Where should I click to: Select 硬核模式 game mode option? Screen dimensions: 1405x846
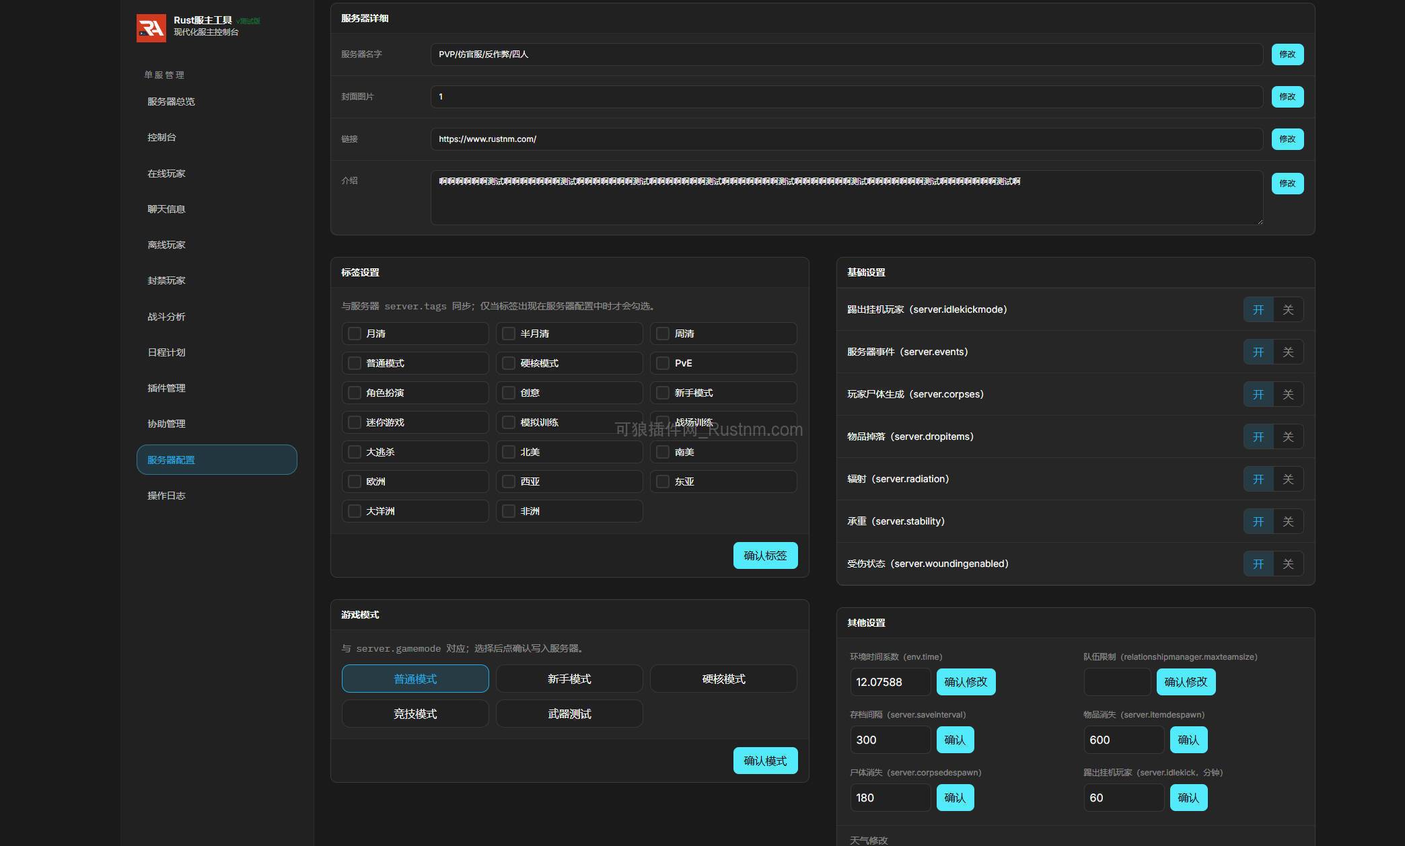tap(723, 679)
